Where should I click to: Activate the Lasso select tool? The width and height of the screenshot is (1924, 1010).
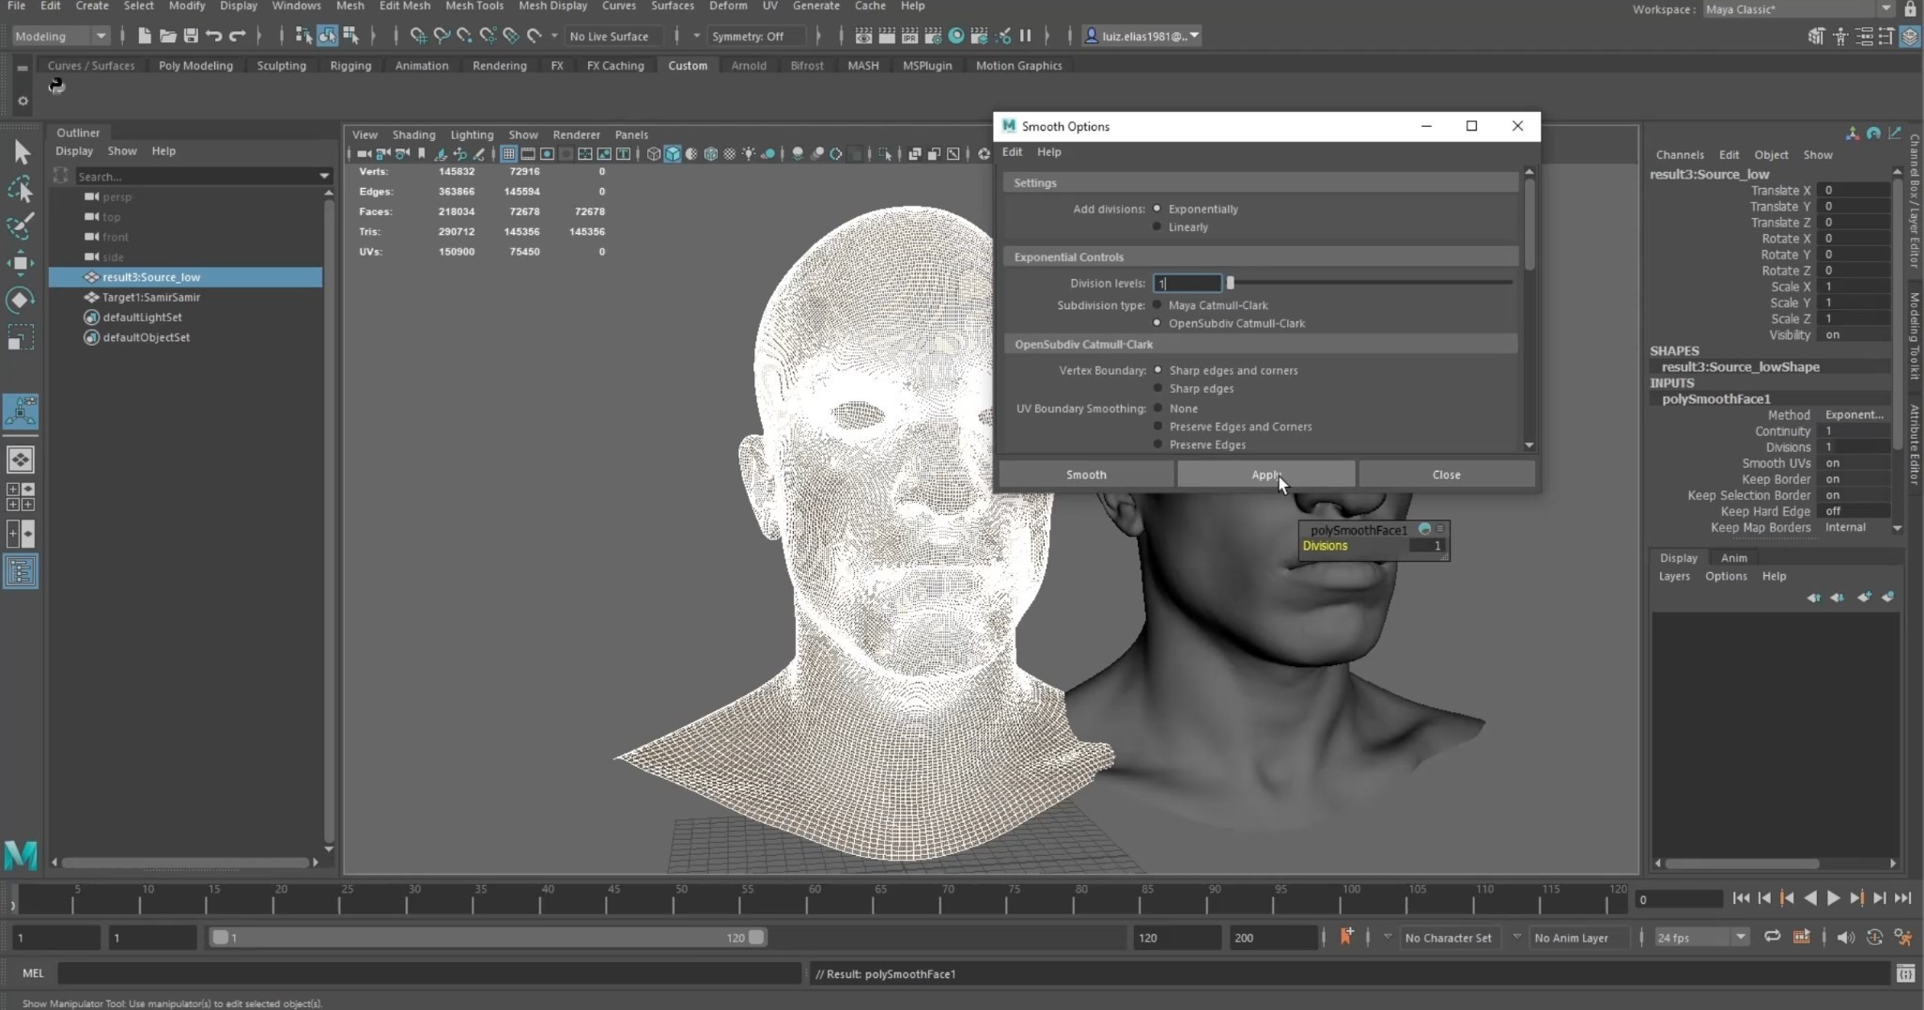pos(21,190)
